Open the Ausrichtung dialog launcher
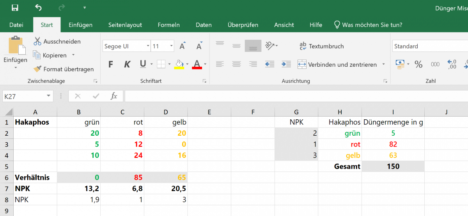Image resolution: width=468 pixels, height=216 pixels. 385,81
